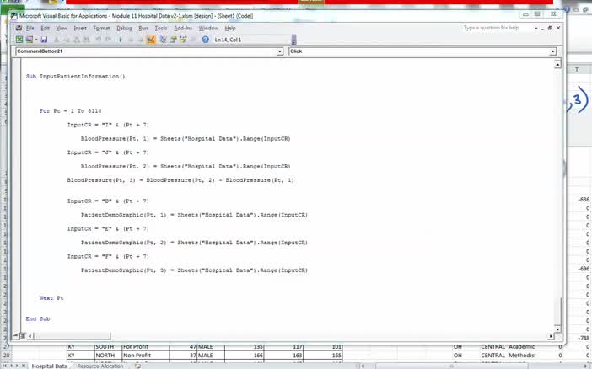
Task: Open the Window menu
Action: tap(208, 29)
